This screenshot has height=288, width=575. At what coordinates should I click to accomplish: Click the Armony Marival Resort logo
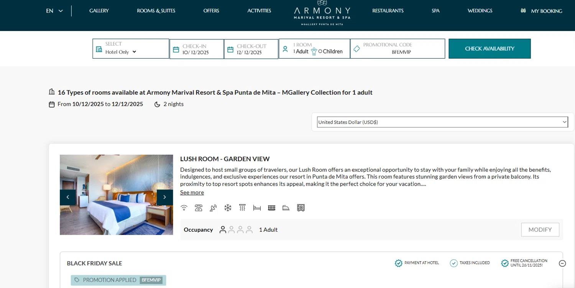point(322,13)
